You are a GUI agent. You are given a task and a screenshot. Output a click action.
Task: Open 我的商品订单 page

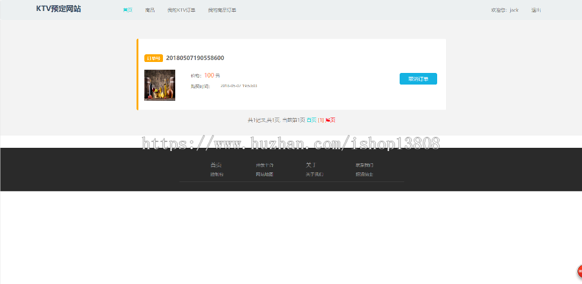222,10
